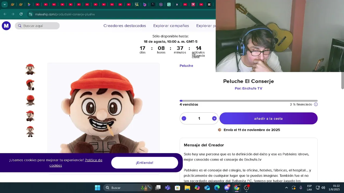
Task: Open 'Explorar campañas' menu
Action: click(x=171, y=26)
